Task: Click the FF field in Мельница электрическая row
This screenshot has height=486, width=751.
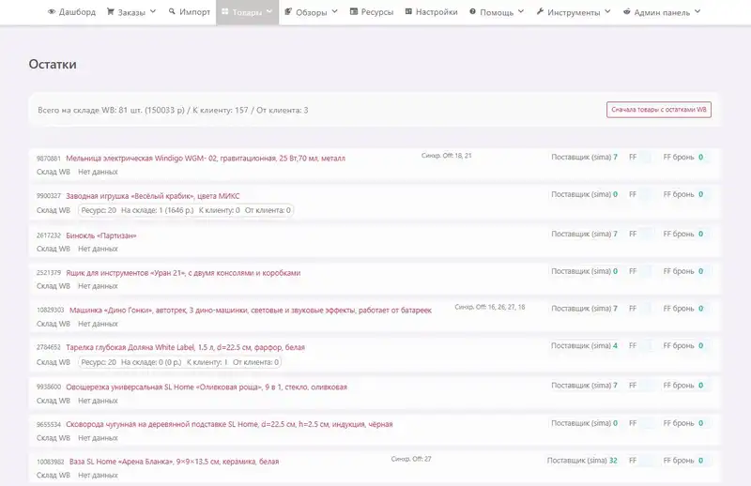Action: (x=645, y=157)
